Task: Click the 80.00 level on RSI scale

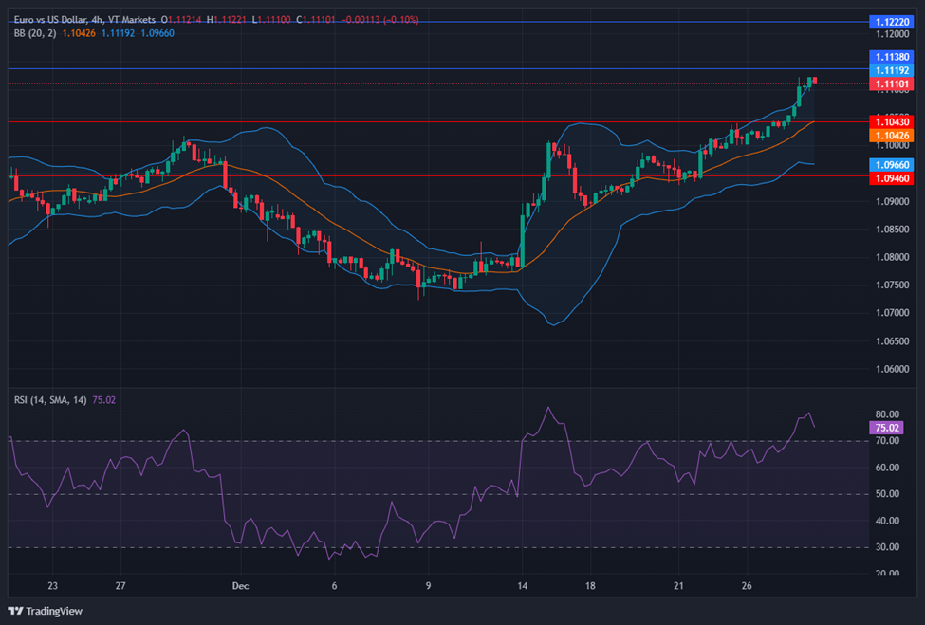Action: click(888, 414)
